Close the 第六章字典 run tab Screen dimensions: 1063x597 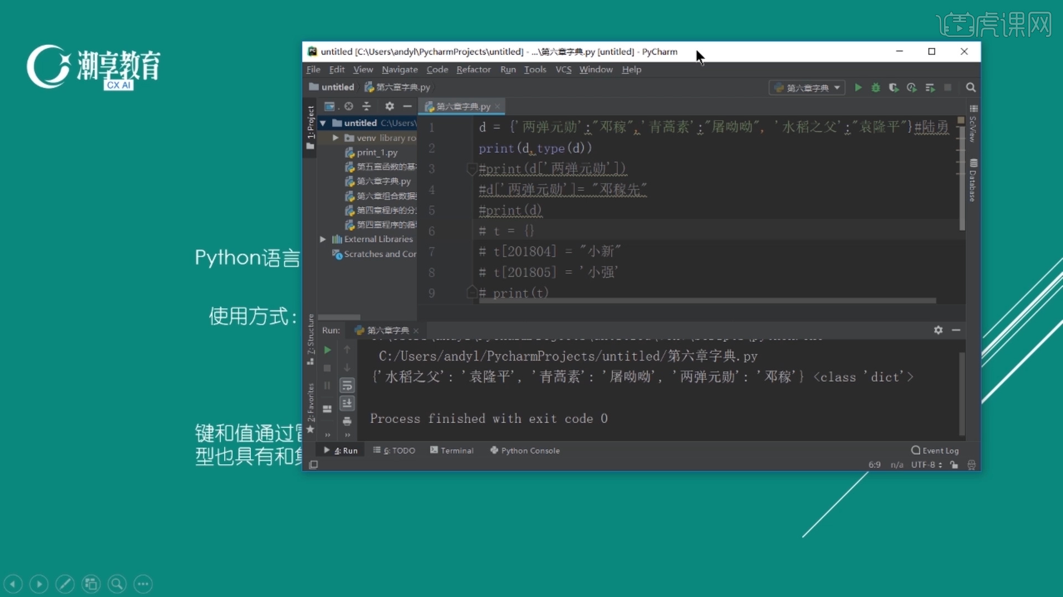coord(416,331)
